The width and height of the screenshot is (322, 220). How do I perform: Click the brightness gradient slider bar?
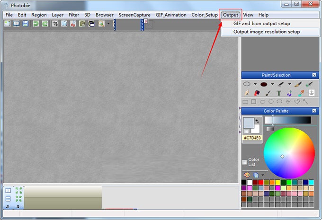click(288, 120)
